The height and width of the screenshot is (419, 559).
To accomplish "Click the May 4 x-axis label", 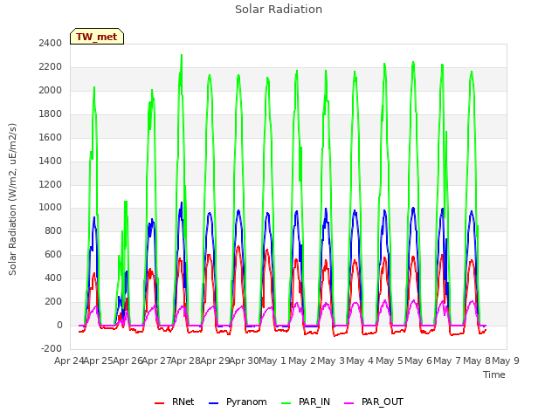I will [x=360, y=361].
